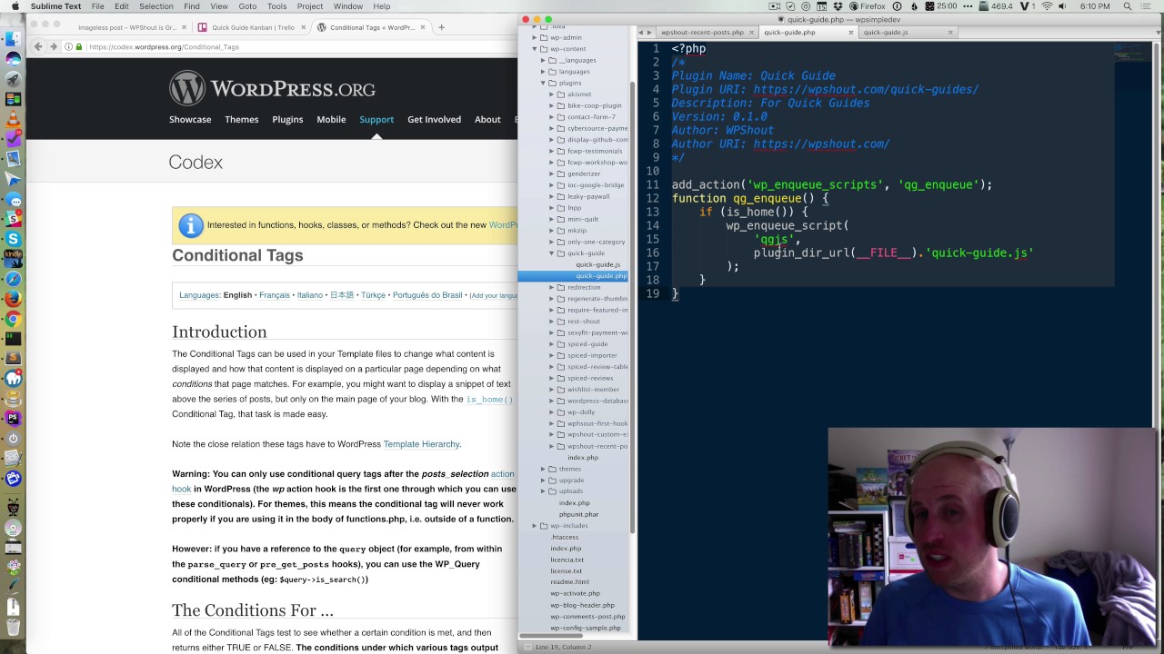Open .htaccess file in sidebar
Viewport: 1164px width, 654px height.
tap(564, 537)
